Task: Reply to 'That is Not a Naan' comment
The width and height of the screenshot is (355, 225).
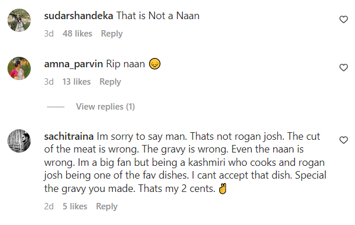Action: (x=111, y=34)
